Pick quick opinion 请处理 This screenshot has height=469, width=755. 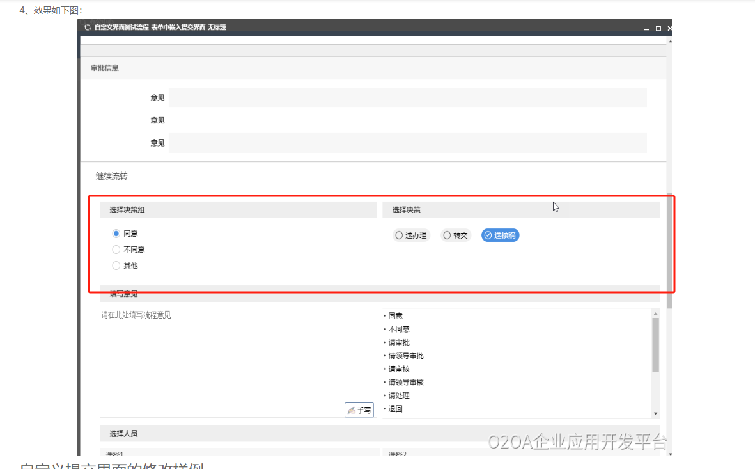tap(399, 395)
